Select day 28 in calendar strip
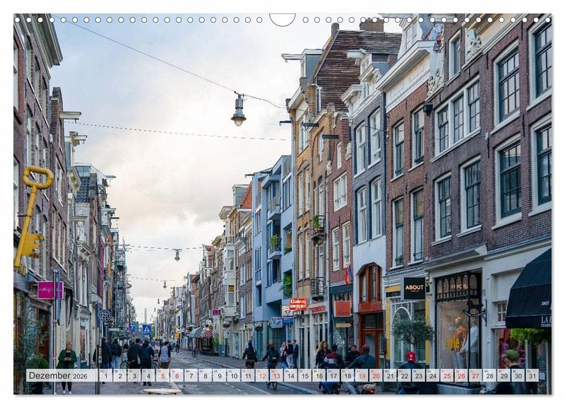Image resolution: width=565 pixels, height=408 pixels. 489,375
